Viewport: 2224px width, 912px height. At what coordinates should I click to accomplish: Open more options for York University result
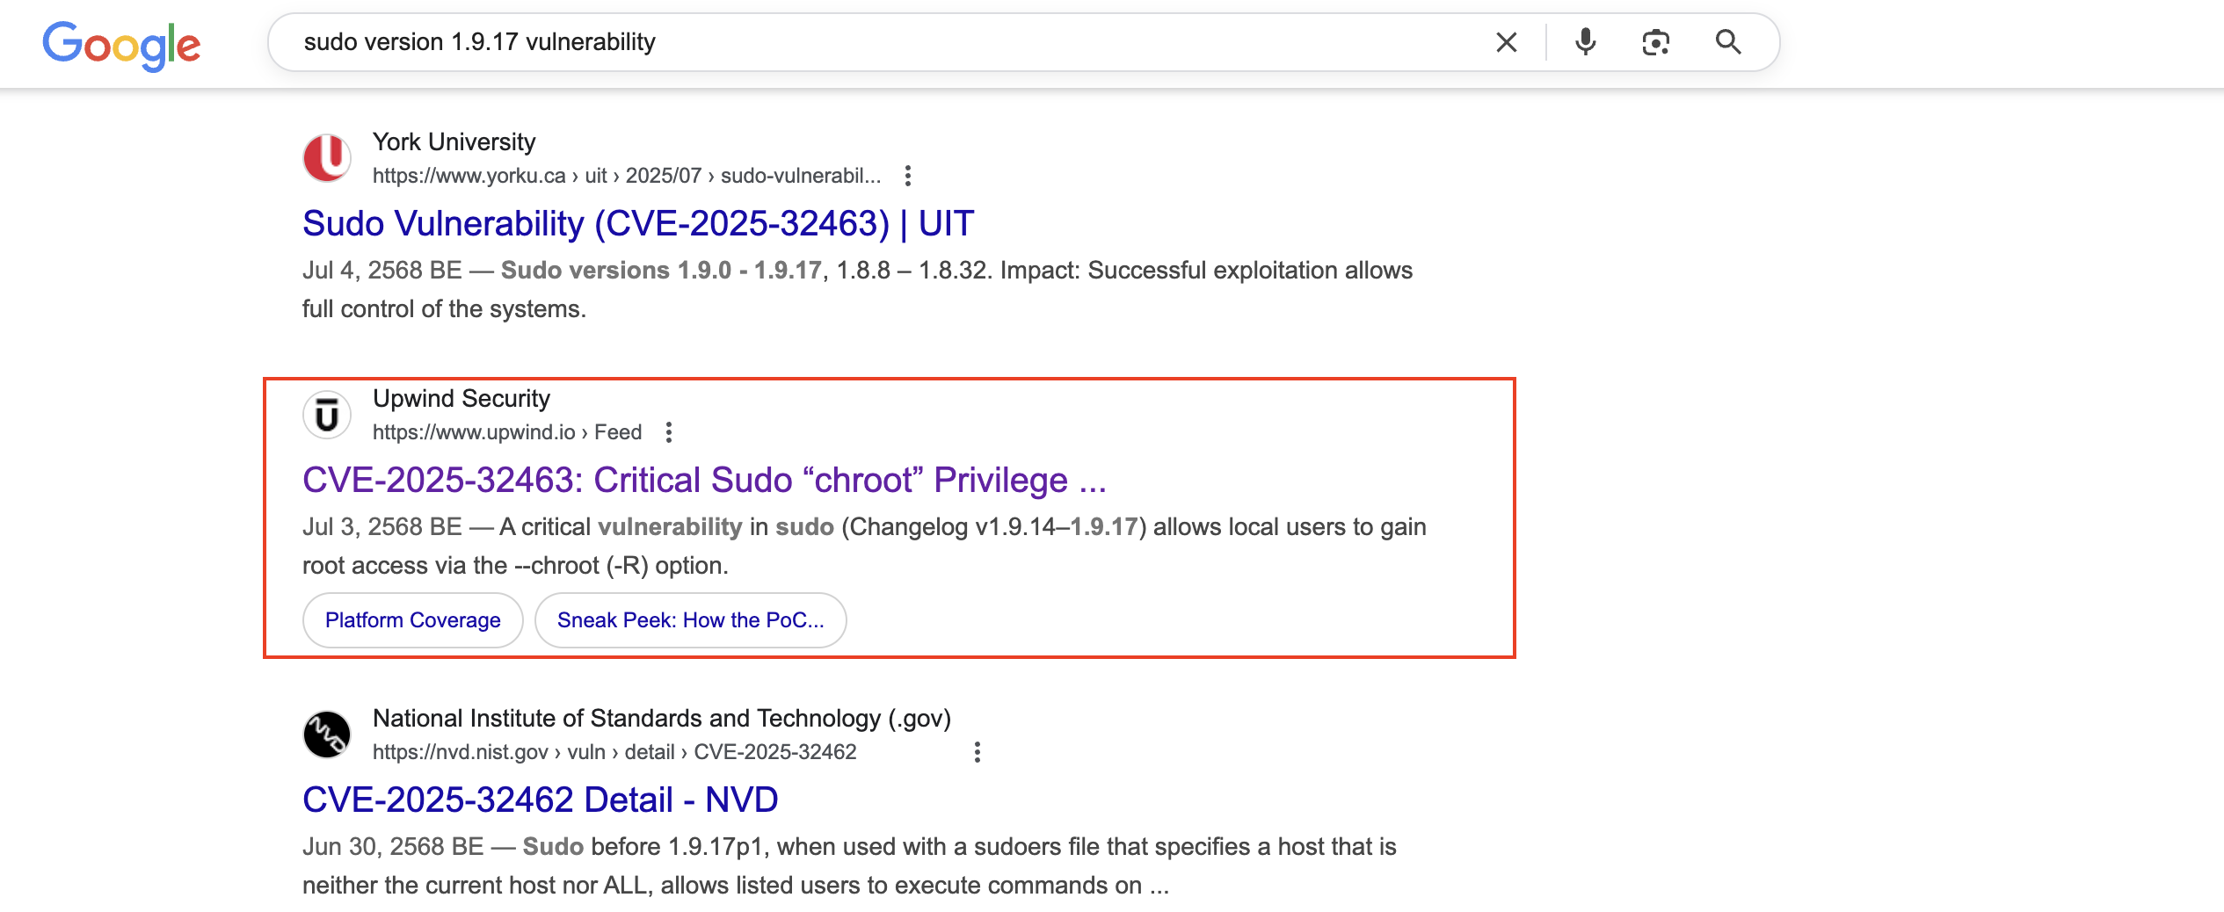point(907,176)
